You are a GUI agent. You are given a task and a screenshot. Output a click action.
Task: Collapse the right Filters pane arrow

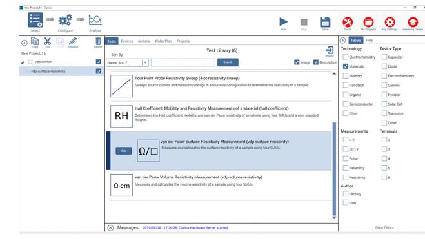pos(342,41)
